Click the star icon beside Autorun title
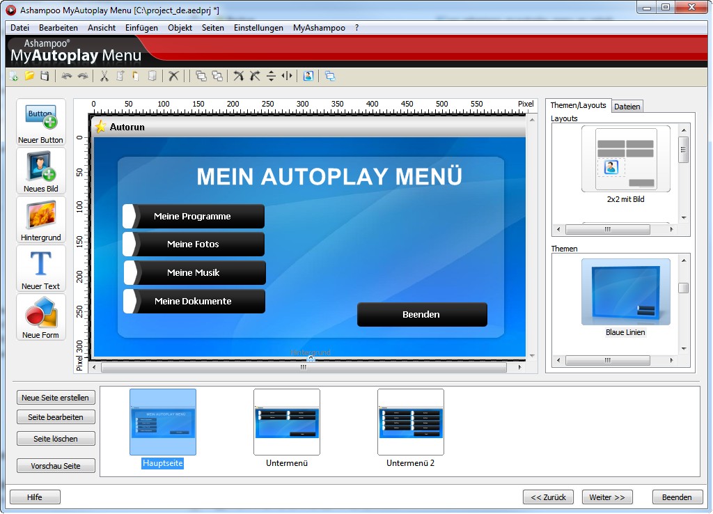The width and height of the screenshot is (713, 514). 100,127
